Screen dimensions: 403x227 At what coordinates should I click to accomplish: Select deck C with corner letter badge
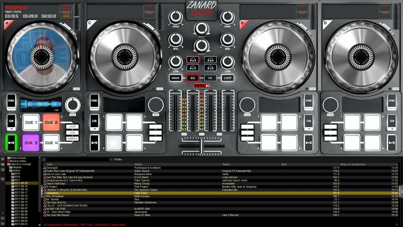[90, 24]
